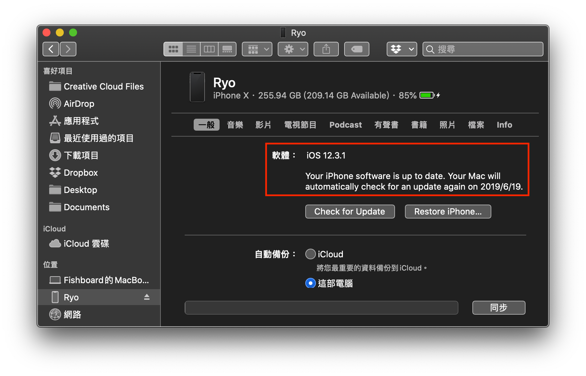
Task: Click the battery charging indicator
Action: pos(430,95)
